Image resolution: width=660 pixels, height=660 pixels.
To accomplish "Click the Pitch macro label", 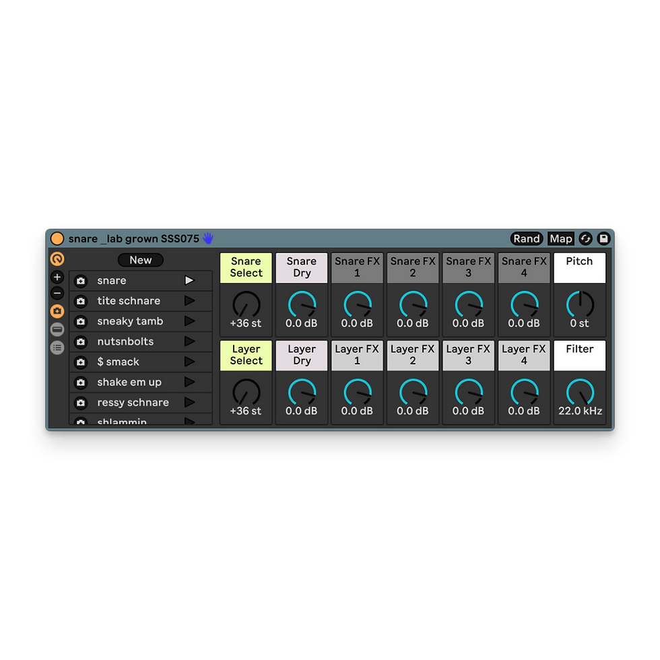I will point(580,268).
